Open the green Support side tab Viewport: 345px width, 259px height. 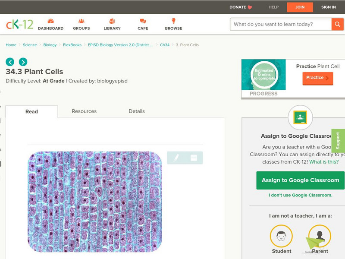click(338, 141)
